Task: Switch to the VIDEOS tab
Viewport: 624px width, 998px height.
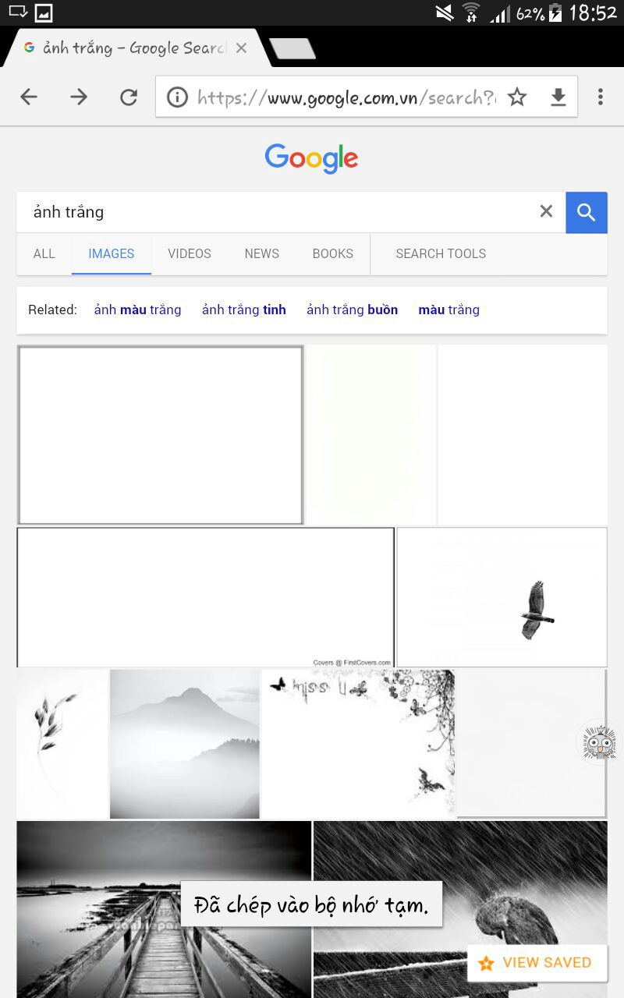Action: click(190, 253)
